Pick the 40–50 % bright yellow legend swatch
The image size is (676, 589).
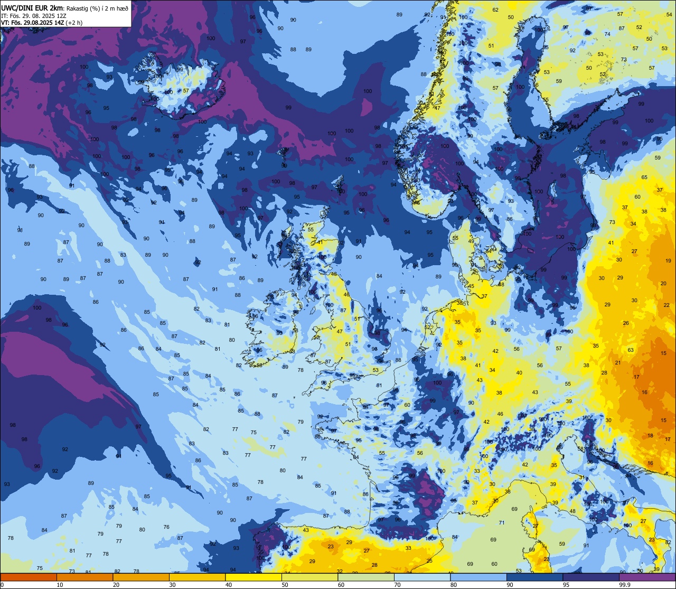coord(253,577)
